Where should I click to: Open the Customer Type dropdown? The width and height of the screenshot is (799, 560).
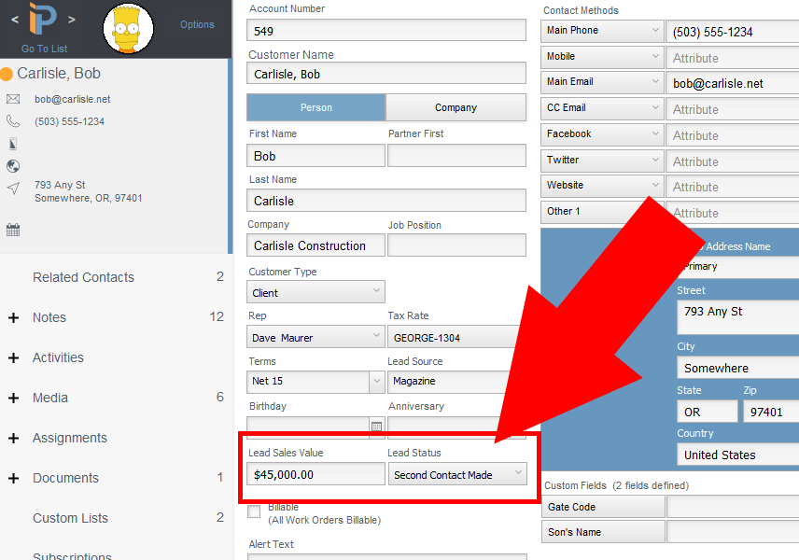coord(315,291)
